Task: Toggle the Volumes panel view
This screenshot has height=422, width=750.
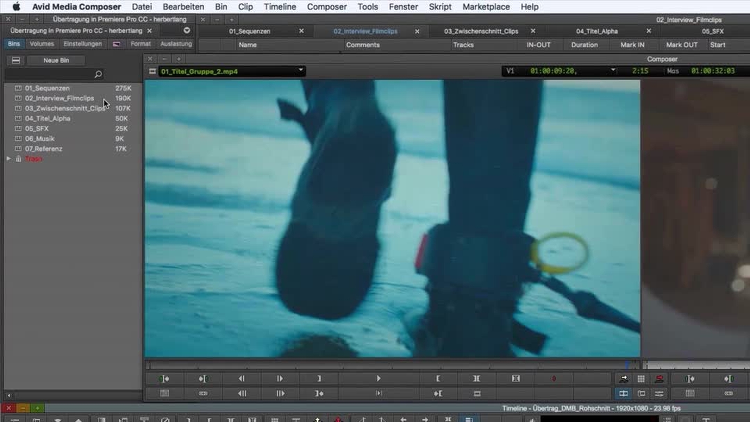Action: (42, 44)
